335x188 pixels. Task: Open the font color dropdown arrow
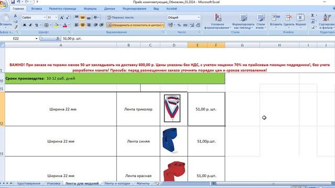[x=69, y=25]
